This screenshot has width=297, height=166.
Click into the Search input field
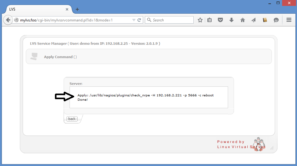click(172, 20)
